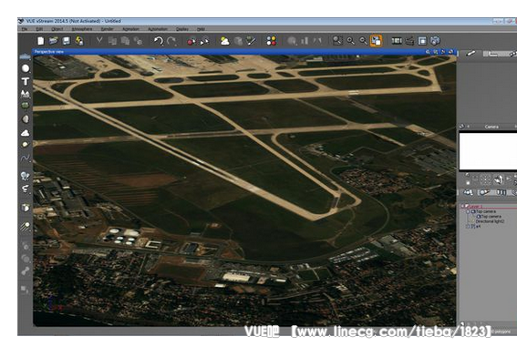Open the Object menu
The width and height of the screenshot is (517, 347).
(x=57, y=29)
